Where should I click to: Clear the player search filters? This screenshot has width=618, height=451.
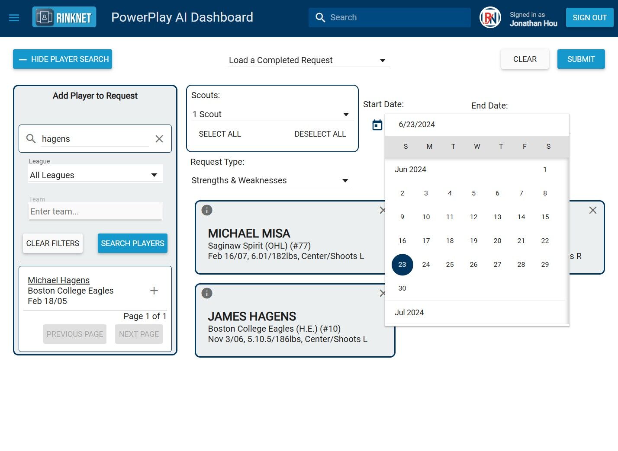pos(53,243)
